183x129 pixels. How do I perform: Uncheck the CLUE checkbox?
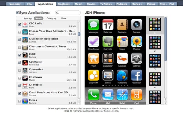(x=20, y=55)
